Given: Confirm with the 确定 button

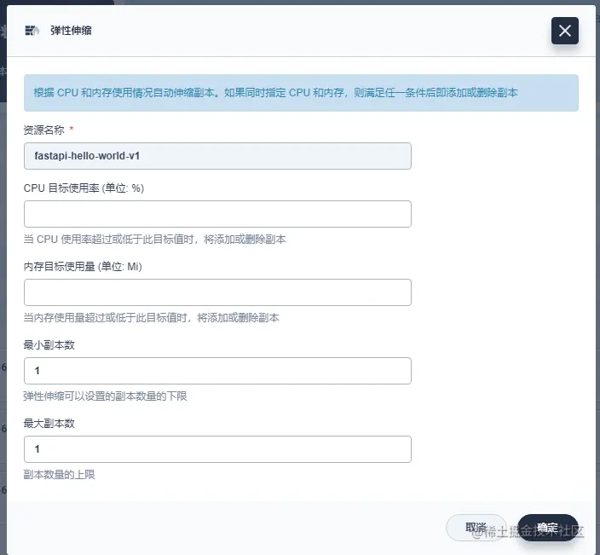Looking at the screenshot, I should [547, 528].
